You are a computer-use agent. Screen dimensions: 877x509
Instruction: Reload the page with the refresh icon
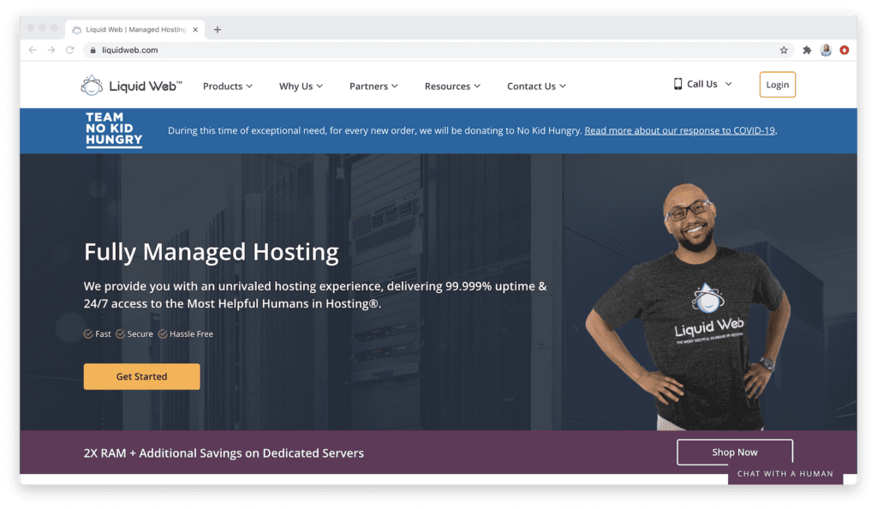pyautogui.click(x=70, y=50)
